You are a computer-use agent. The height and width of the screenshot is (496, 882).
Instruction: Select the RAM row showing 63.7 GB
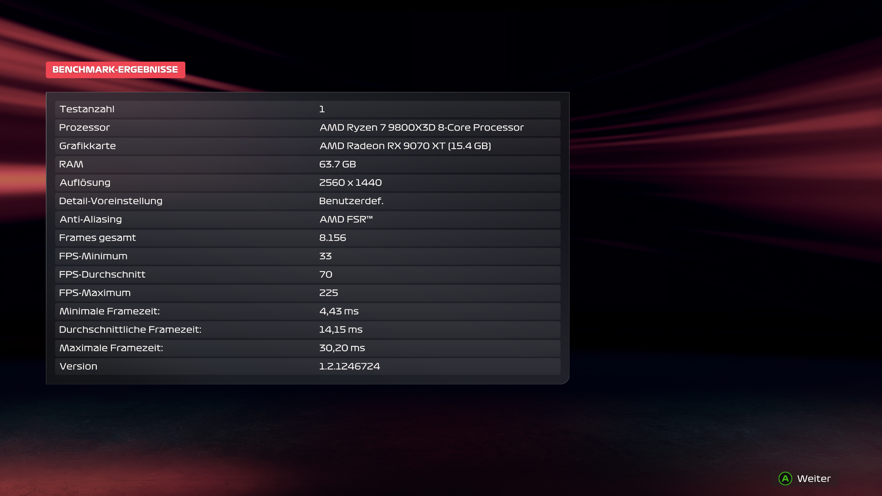[x=307, y=164]
